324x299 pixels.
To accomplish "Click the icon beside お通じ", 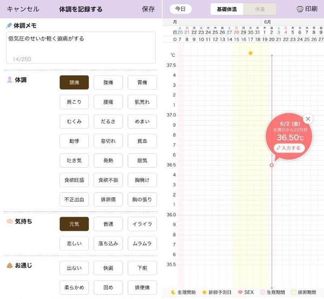I will [x=10, y=265].
